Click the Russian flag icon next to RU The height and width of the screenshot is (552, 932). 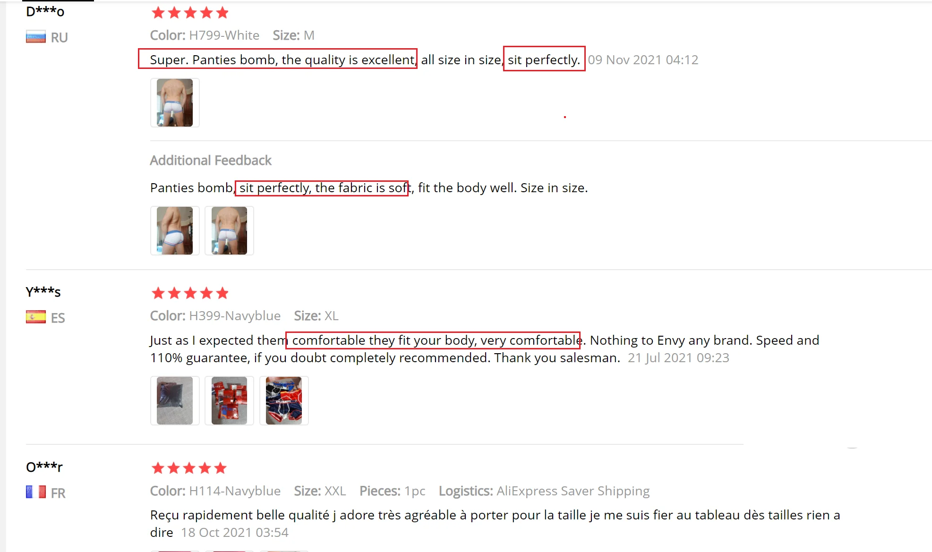tap(36, 37)
